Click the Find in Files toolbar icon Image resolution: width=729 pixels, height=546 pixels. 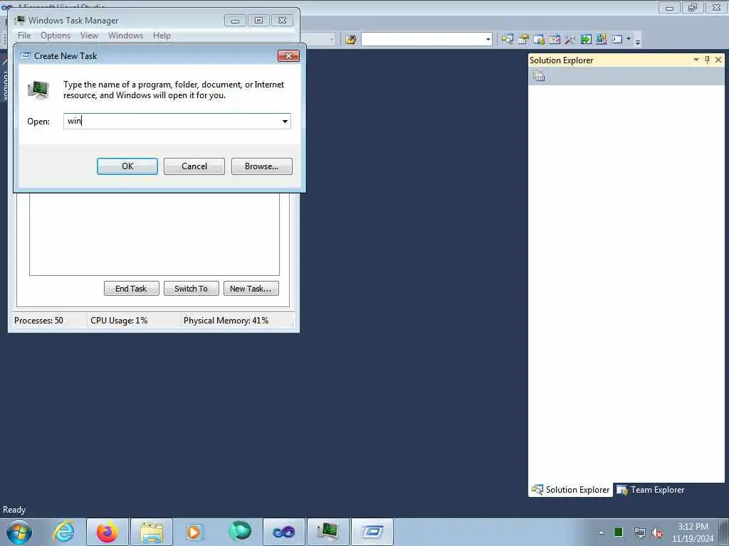(x=351, y=40)
